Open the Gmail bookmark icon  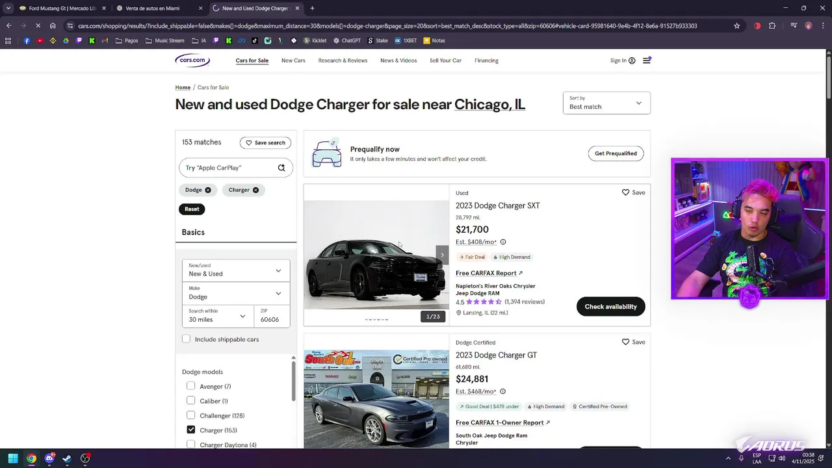point(105,40)
